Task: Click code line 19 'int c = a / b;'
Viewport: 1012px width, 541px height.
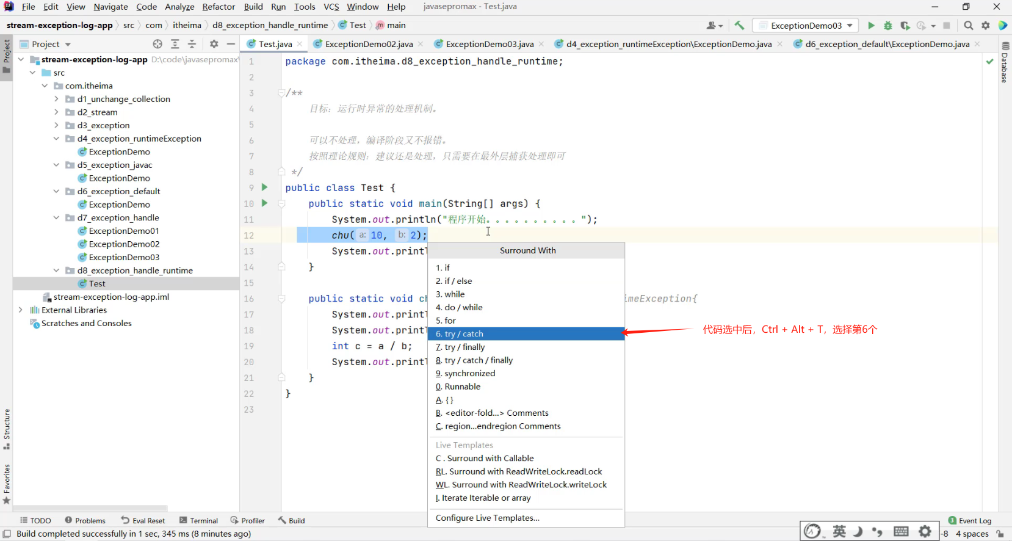Action: (372, 346)
